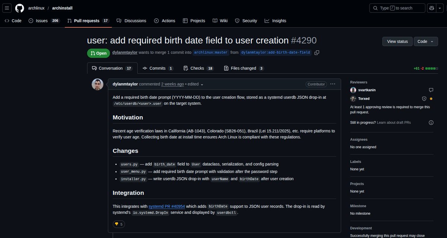The height and width of the screenshot is (238, 447).
Task: Open the Projects tab
Action: click(x=194, y=21)
